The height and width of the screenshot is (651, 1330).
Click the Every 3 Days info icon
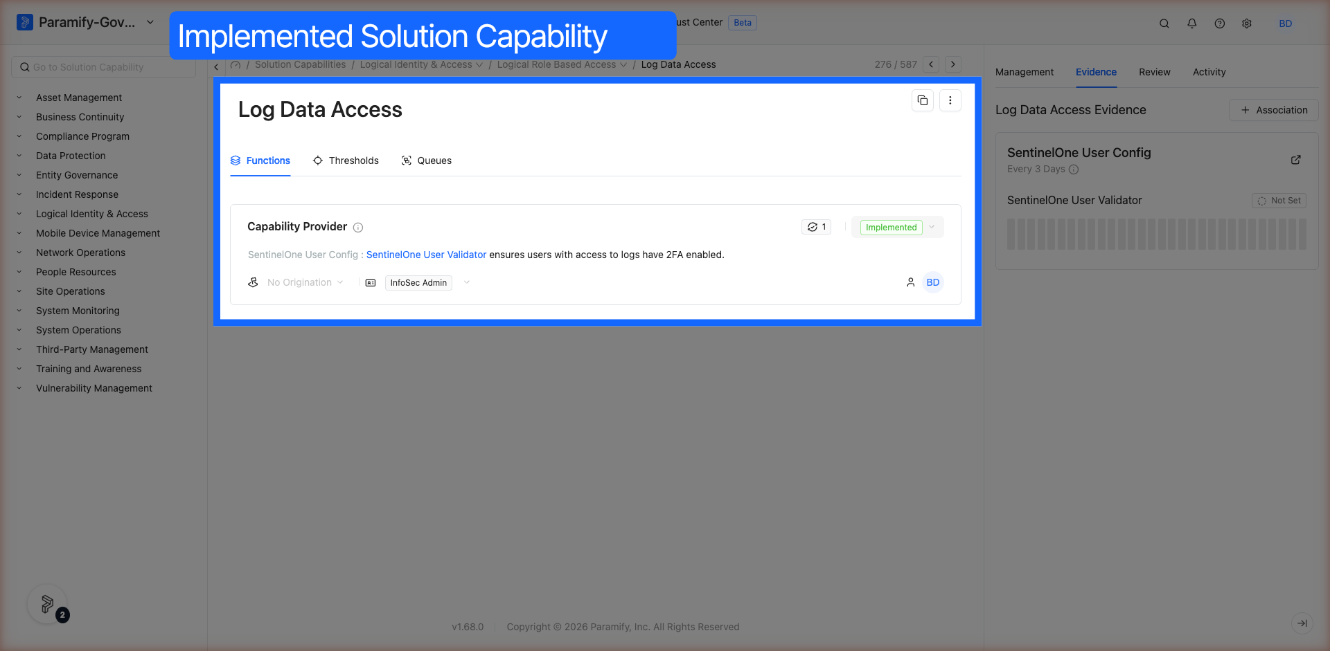pos(1074,169)
